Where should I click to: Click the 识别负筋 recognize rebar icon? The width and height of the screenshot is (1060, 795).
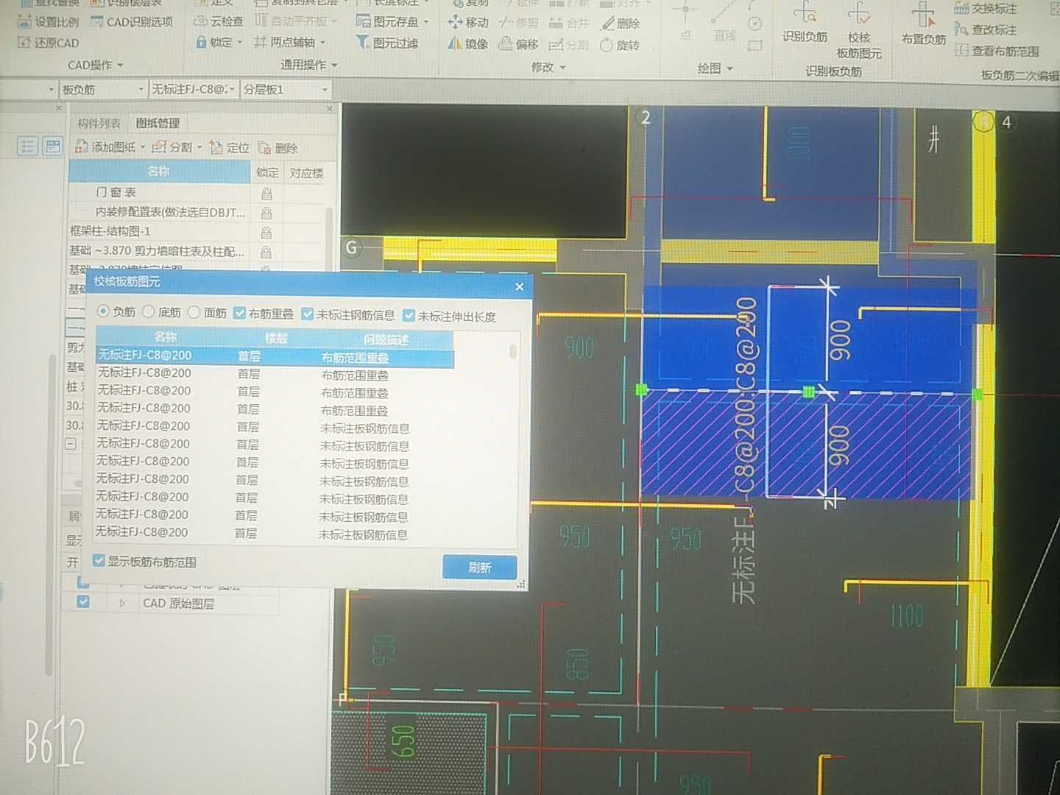pos(805,13)
